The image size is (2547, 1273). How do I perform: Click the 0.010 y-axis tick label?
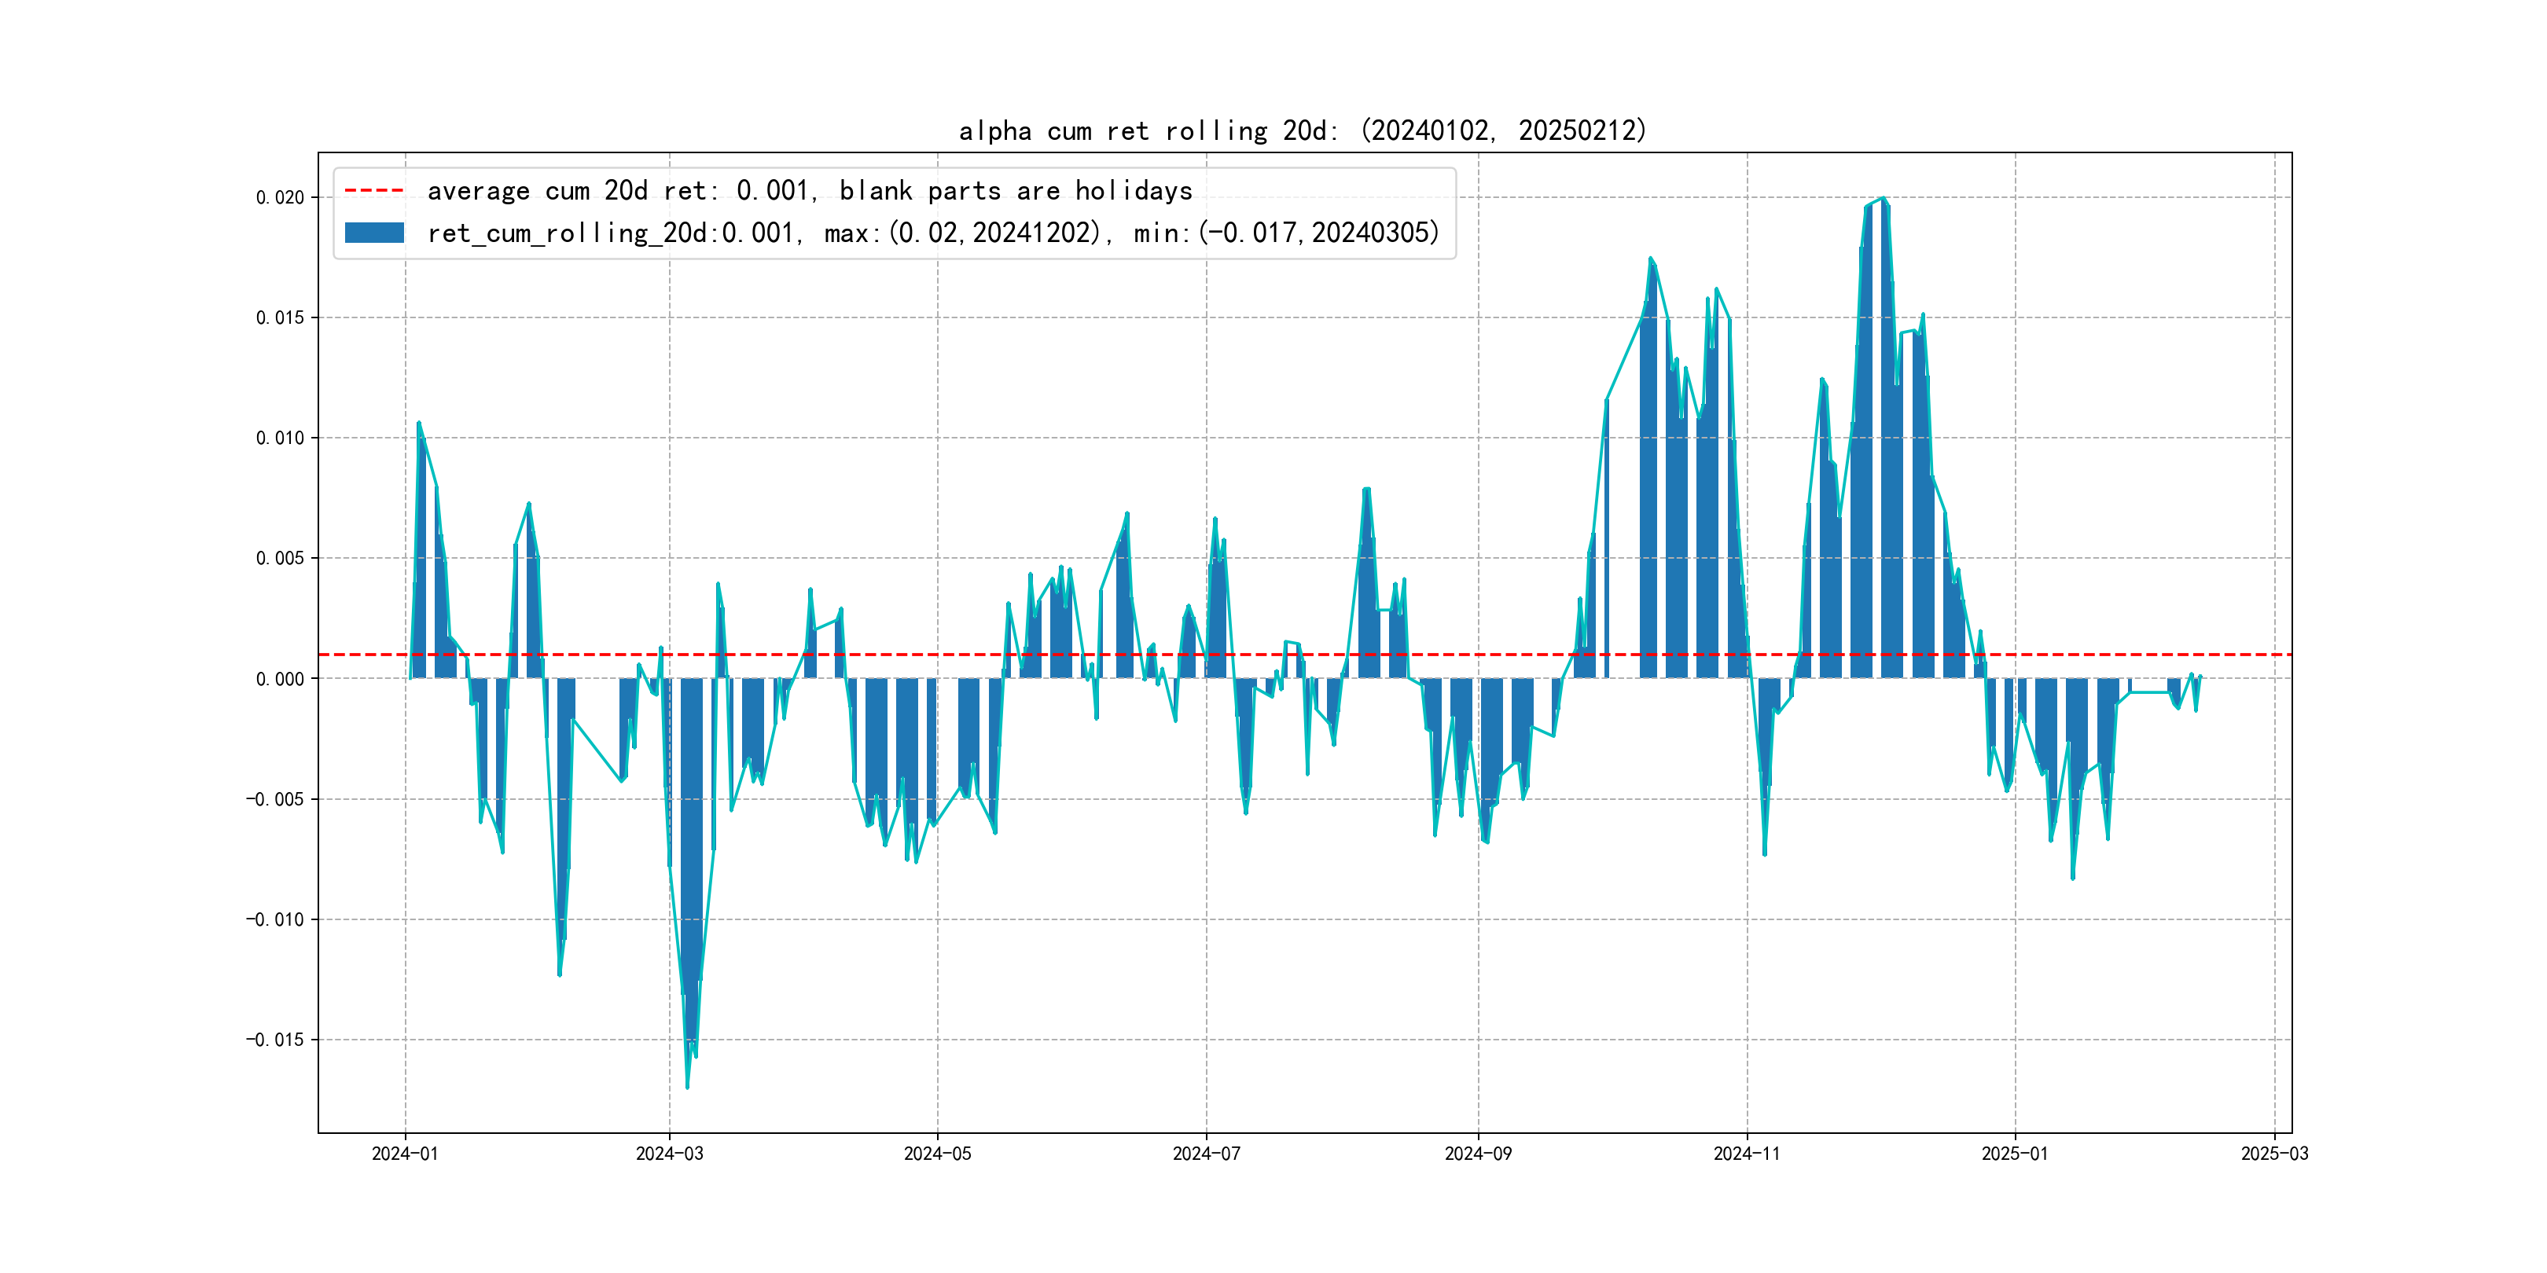click(x=280, y=438)
